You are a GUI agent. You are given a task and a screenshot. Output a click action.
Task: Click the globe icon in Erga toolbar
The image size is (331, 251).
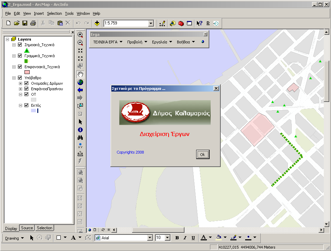[203, 42]
